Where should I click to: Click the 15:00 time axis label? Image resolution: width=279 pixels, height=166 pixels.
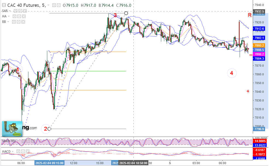coord(100,163)
